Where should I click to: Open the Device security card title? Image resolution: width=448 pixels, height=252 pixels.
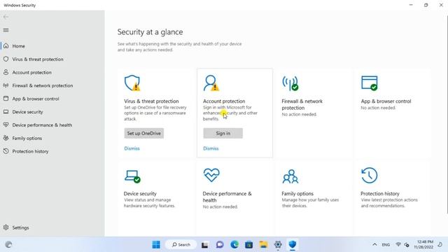click(x=140, y=193)
